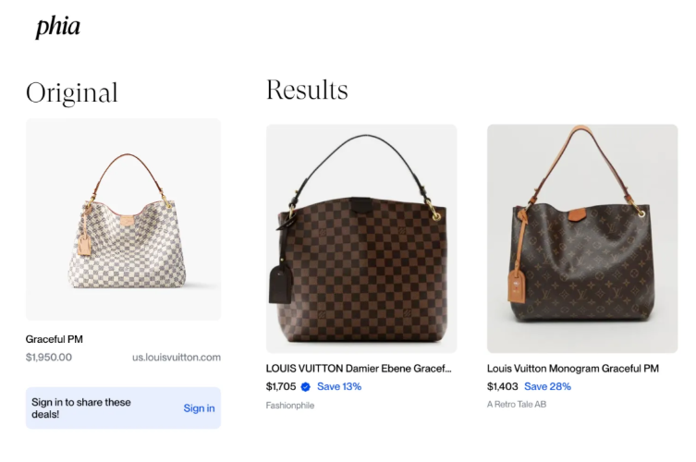Click the $1,950.00 original price
Viewport: 696px width, 462px height.
(49, 358)
